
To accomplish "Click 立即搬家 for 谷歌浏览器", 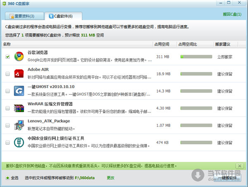I will 224,57.
